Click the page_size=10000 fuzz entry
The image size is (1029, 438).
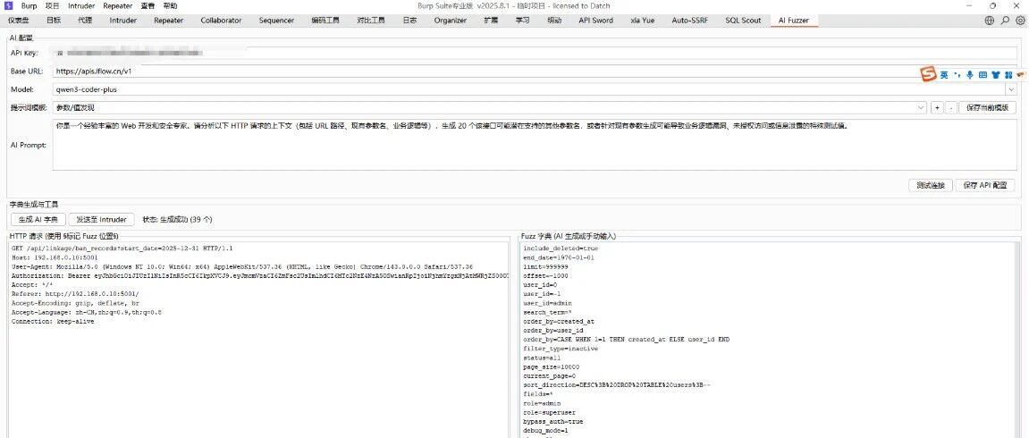pos(551,367)
